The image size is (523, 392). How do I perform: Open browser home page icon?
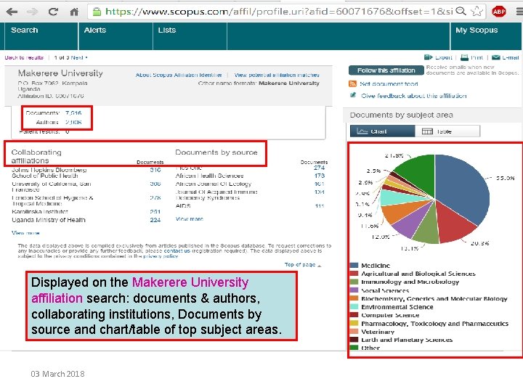pos(74,12)
